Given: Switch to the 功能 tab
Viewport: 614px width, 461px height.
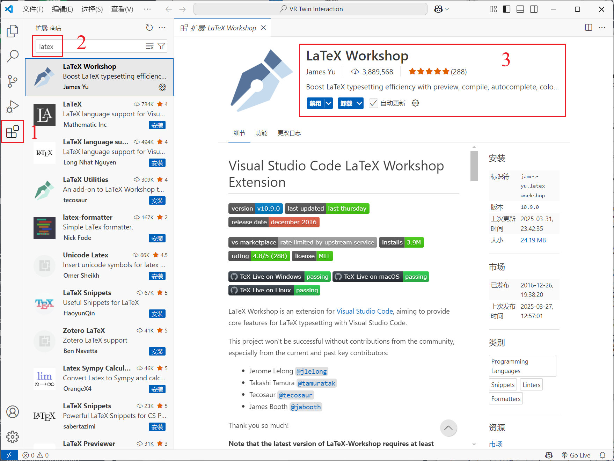Looking at the screenshot, I should click(x=261, y=133).
